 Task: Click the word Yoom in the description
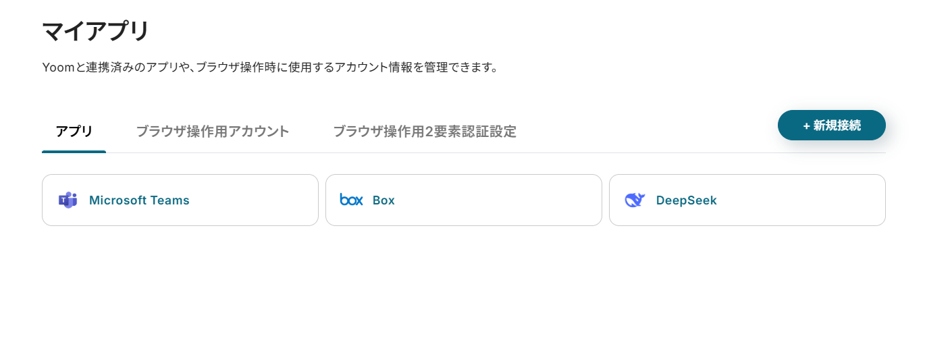(x=58, y=67)
